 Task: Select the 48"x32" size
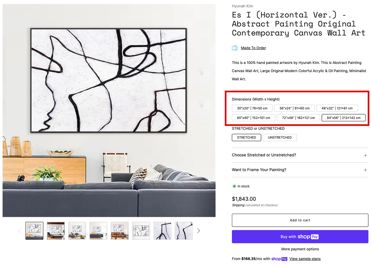click(337, 108)
